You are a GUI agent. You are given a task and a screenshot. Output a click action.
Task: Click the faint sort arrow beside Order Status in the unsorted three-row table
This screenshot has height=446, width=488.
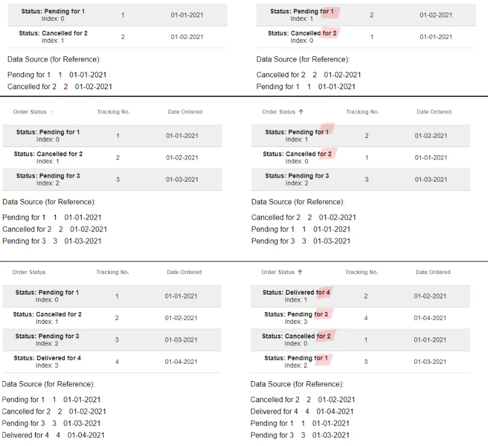click(52, 112)
